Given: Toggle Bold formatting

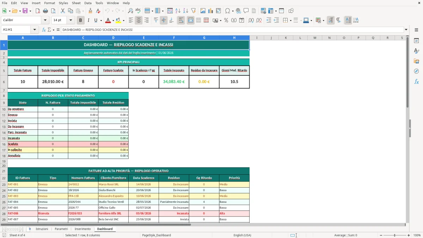Looking at the screenshot, I should tap(81, 20).
